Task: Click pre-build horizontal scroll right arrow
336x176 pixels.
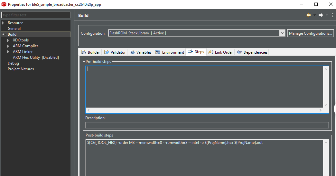Action: click(321, 110)
